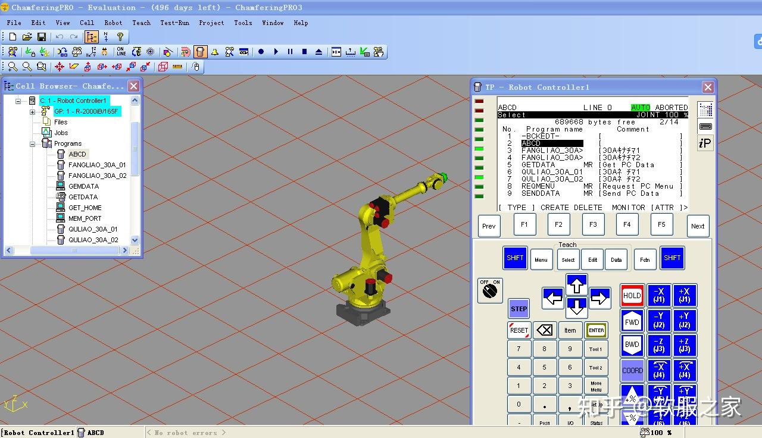
Task: Click the COORD key on pendant
Action: click(x=632, y=370)
